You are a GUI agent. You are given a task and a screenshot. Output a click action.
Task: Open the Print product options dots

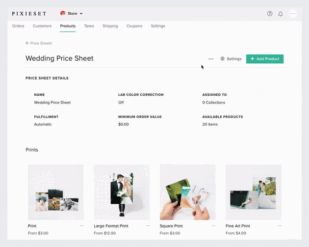pos(82,226)
